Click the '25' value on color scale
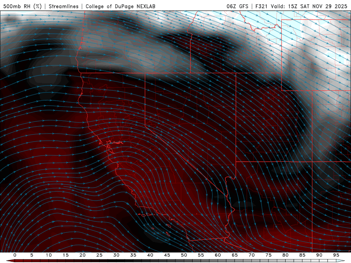 point(100,255)
